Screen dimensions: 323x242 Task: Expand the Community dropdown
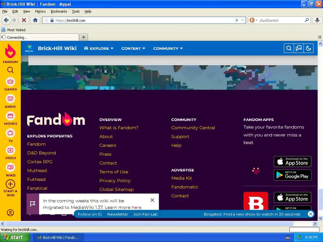click(168, 48)
